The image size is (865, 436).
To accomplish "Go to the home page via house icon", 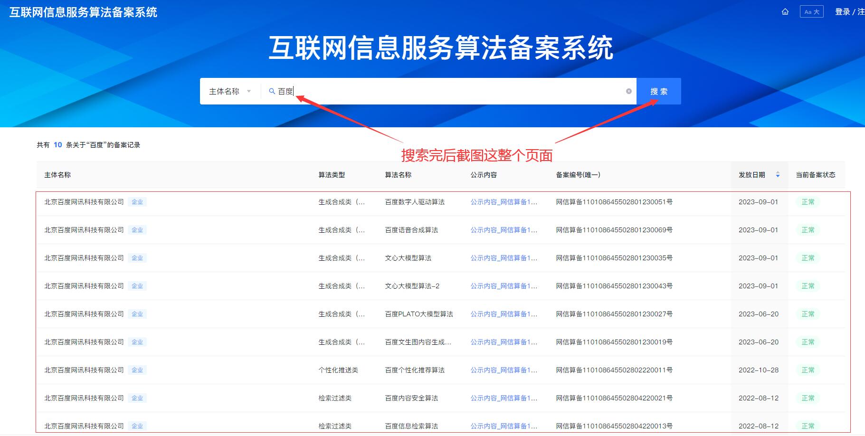I will (785, 12).
